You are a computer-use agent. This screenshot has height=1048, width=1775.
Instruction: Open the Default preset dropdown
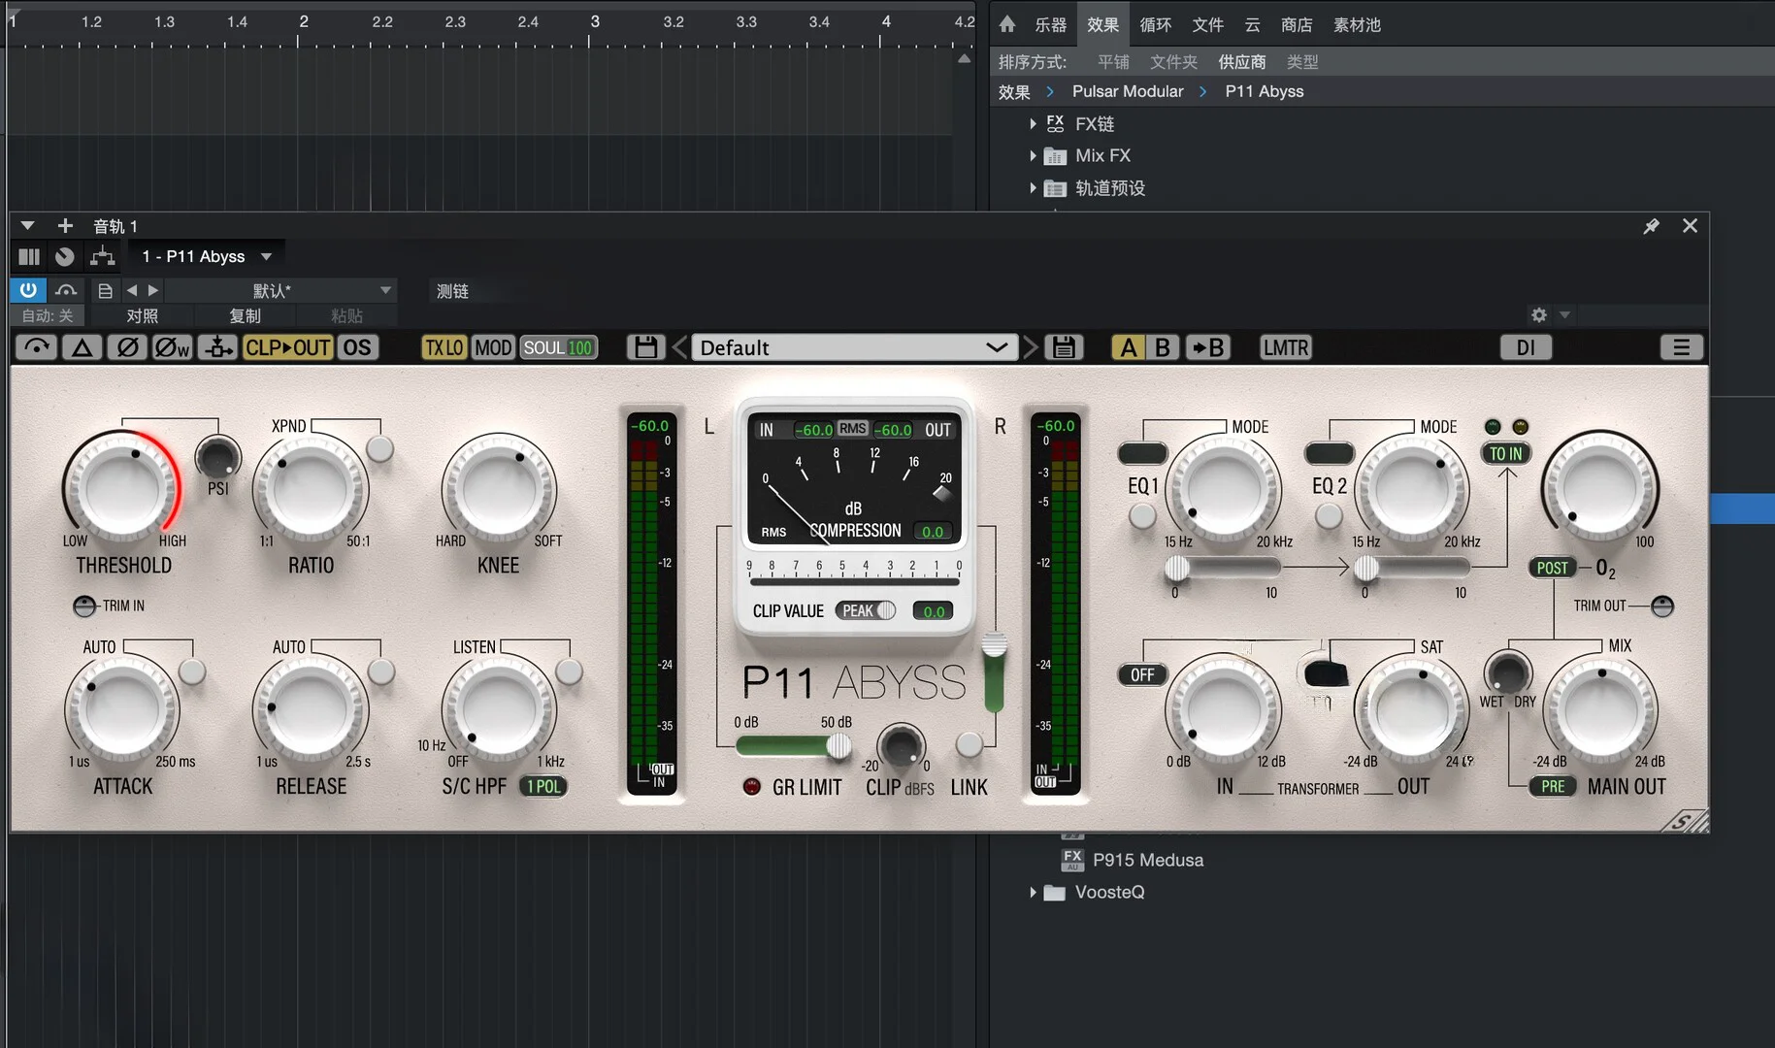[854, 347]
